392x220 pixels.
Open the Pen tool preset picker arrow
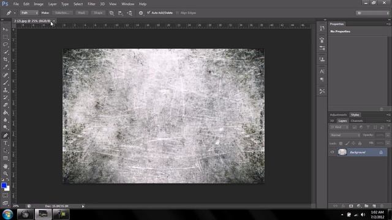click(15, 13)
